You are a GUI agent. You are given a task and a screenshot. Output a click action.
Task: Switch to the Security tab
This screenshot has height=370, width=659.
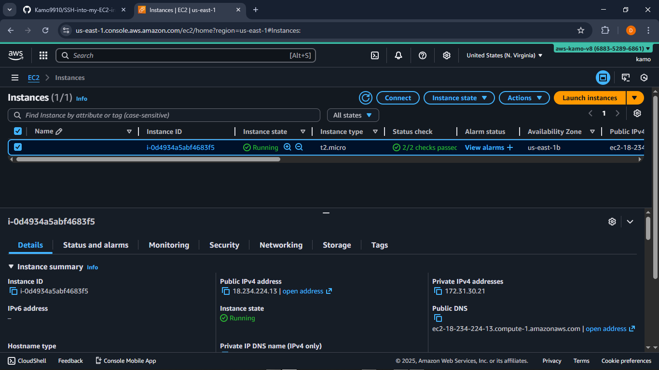click(224, 245)
